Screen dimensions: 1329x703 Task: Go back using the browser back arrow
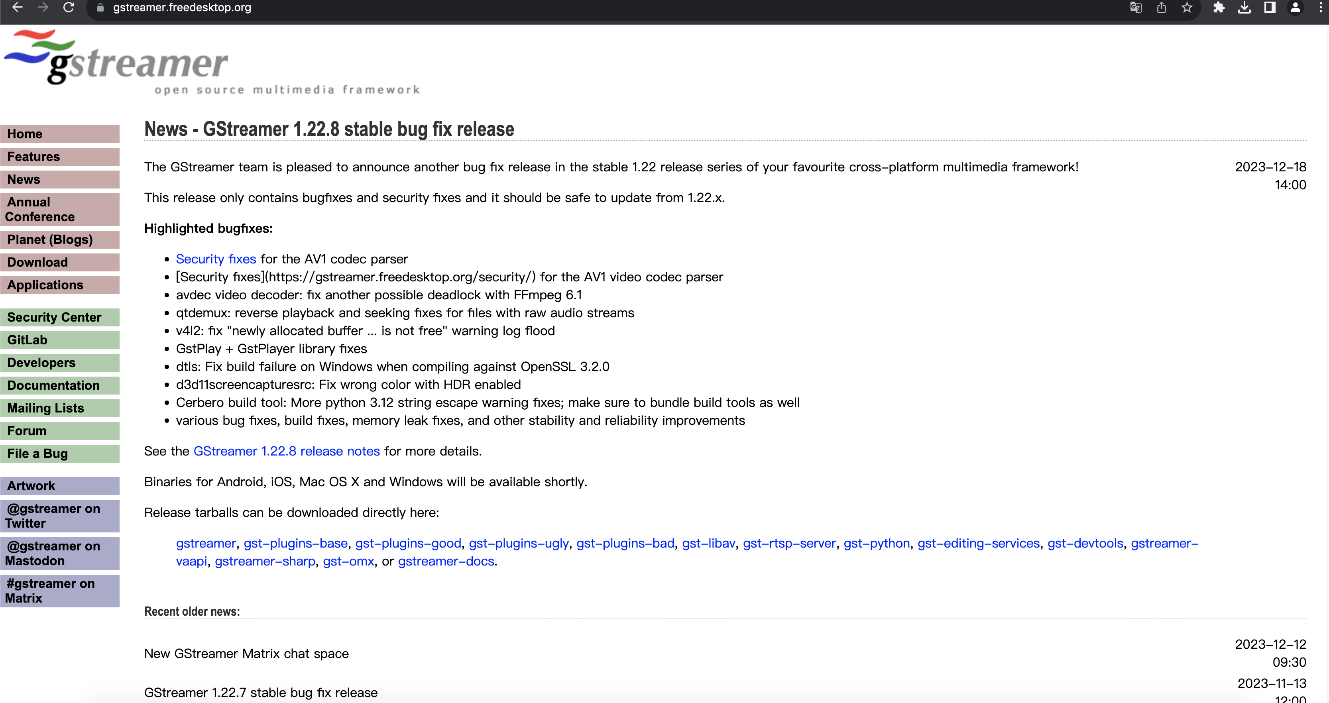(x=17, y=7)
